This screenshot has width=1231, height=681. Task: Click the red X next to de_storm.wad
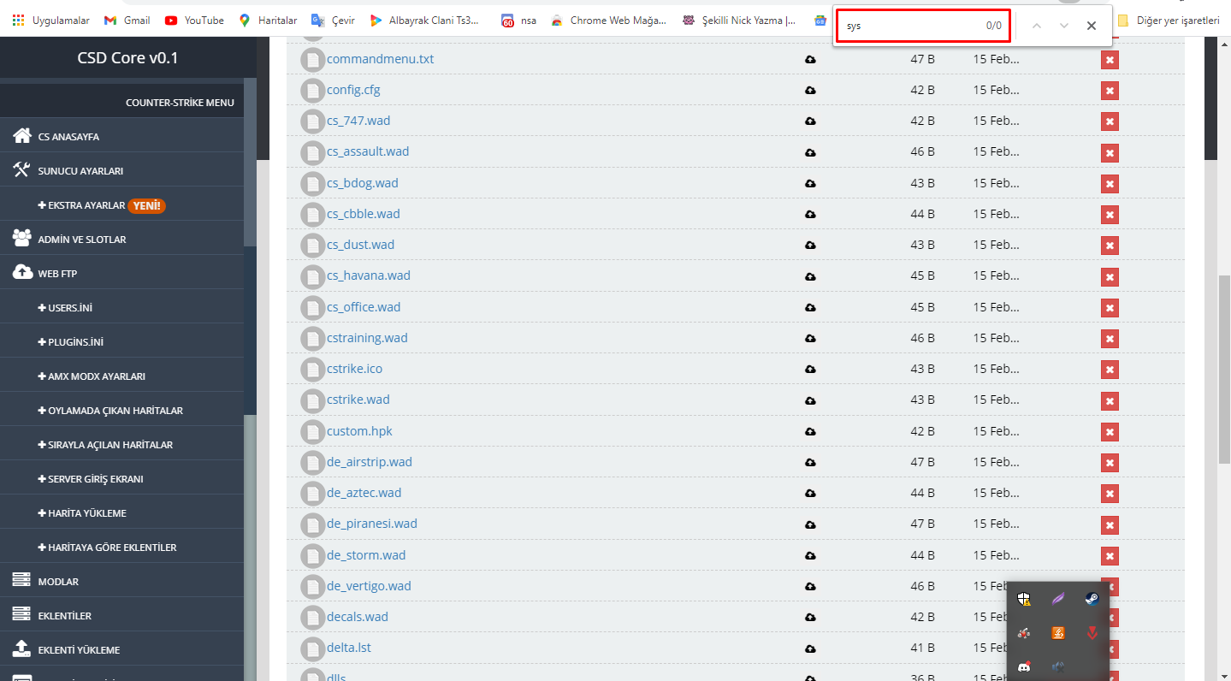click(x=1110, y=556)
